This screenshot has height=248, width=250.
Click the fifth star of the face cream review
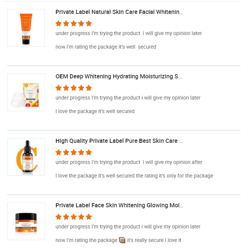(x=89, y=217)
